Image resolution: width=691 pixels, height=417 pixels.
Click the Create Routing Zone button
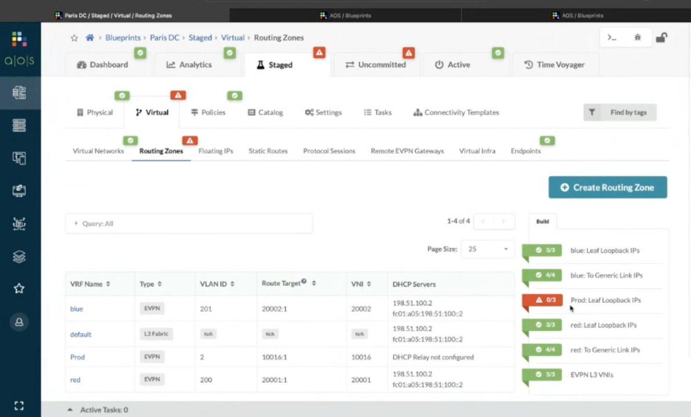[608, 187]
